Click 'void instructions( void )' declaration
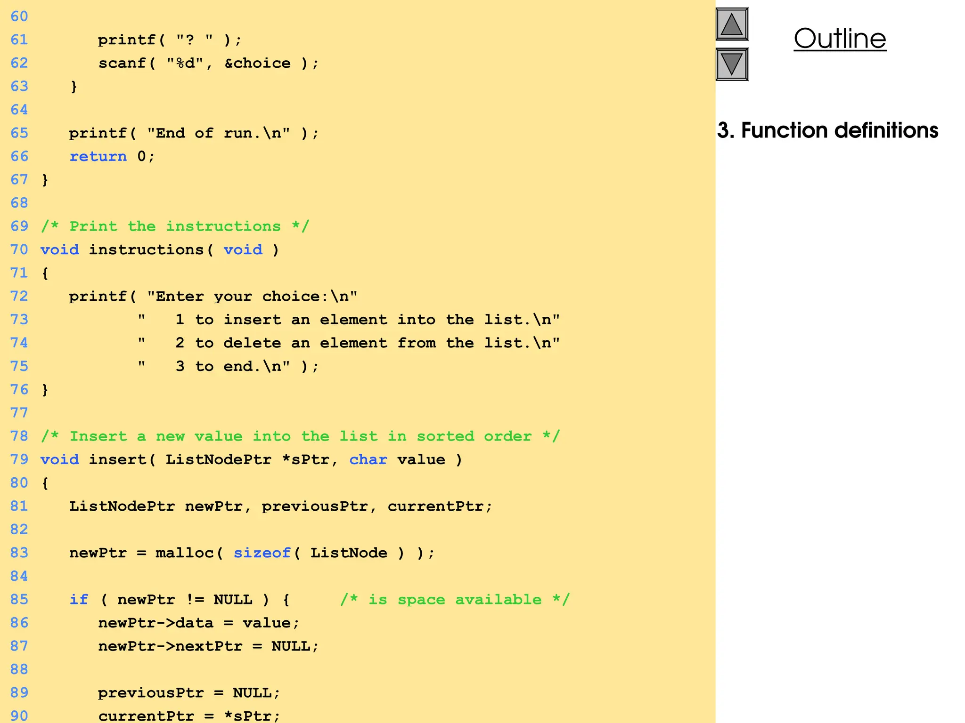The width and height of the screenshot is (965, 723). point(160,249)
